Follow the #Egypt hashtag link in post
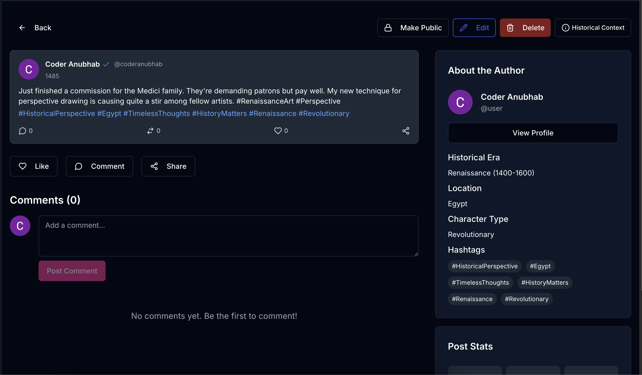Screen dimensions: 642x375 109,113
